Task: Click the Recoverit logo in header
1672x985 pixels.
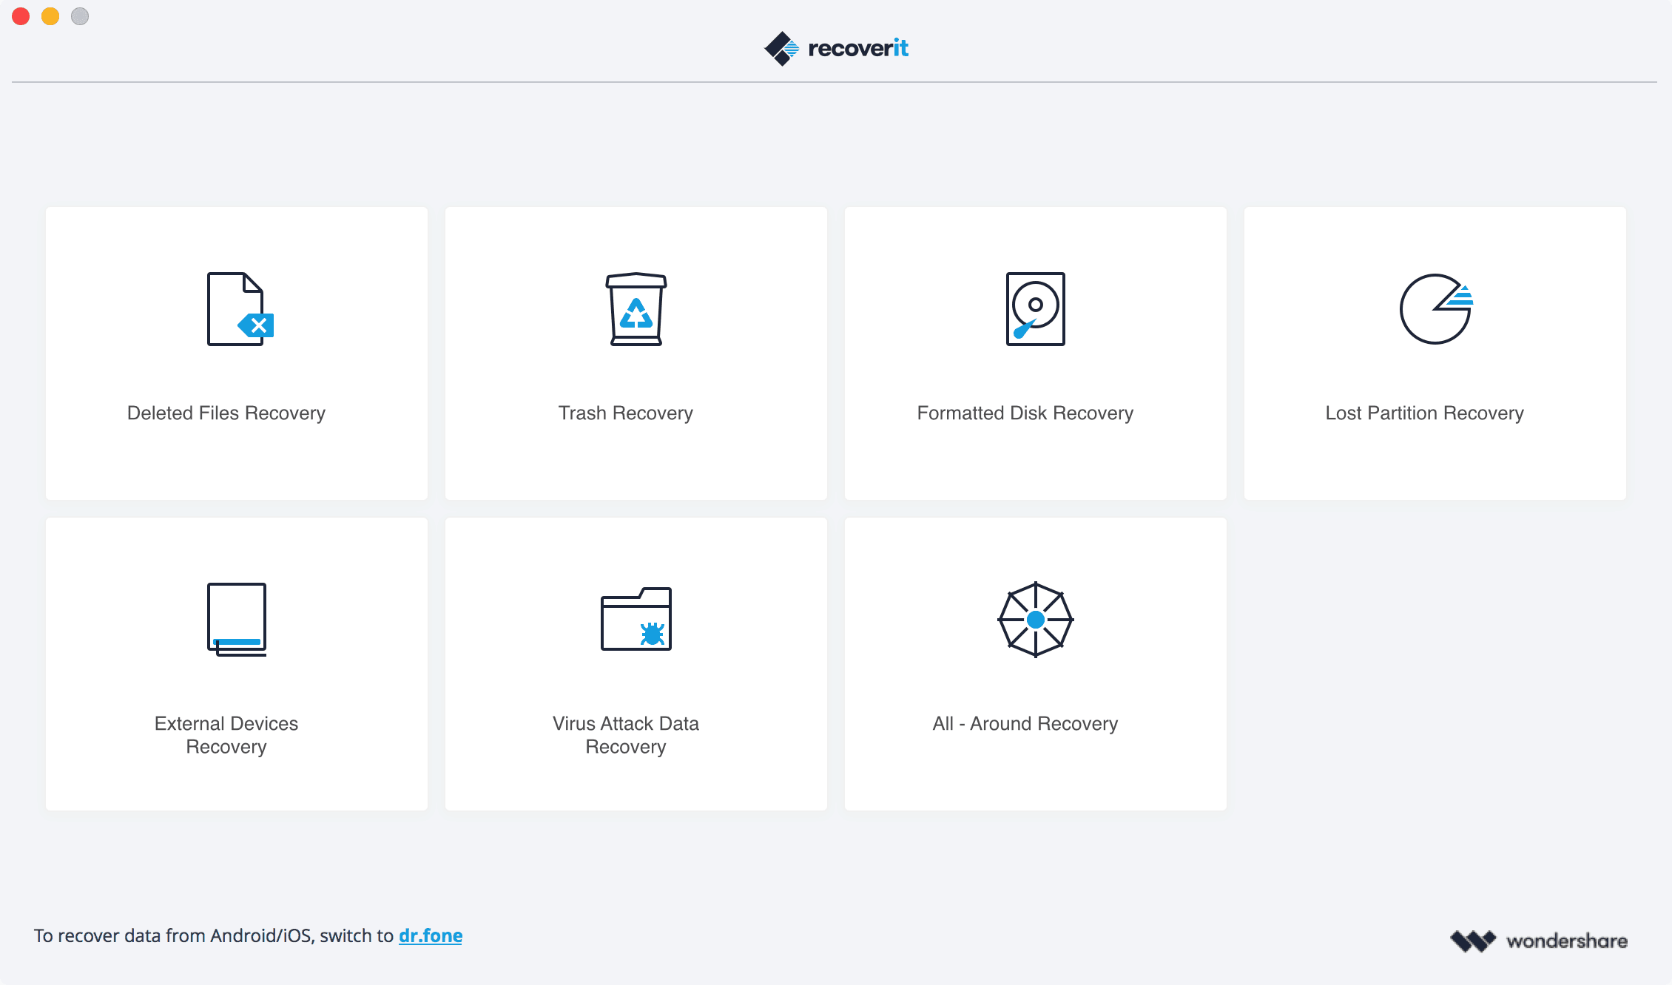Action: pos(836,49)
